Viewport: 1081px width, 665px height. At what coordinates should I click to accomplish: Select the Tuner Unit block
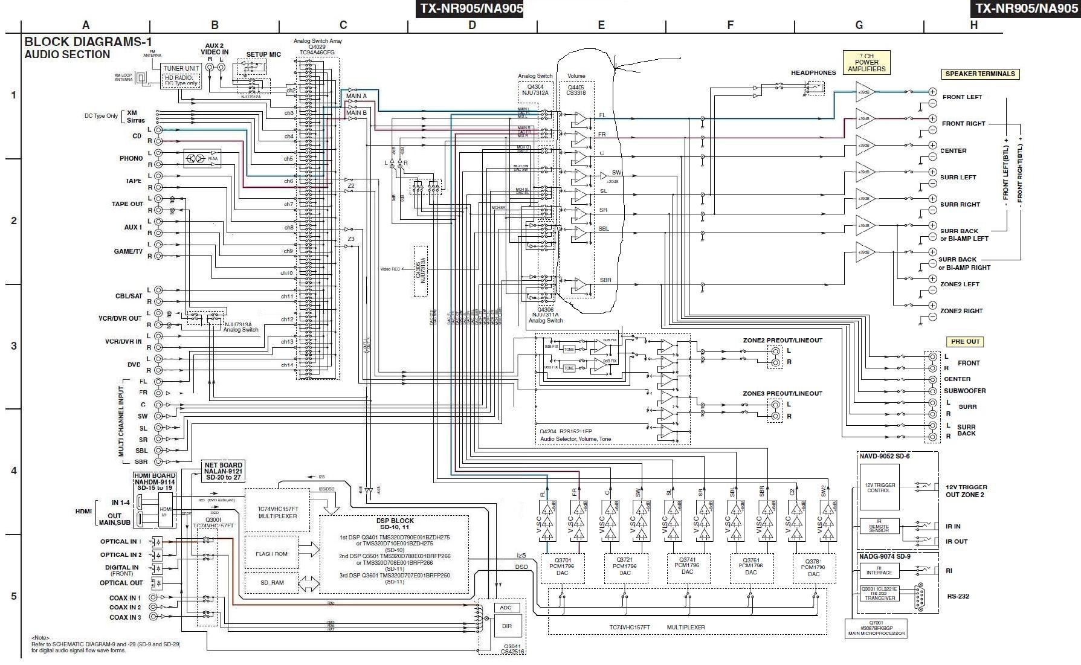coord(181,76)
